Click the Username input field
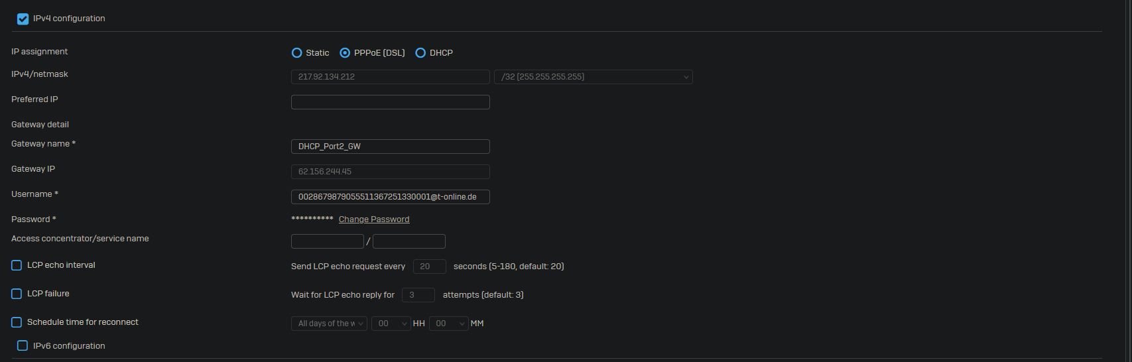The width and height of the screenshot is (1132, 362). coord(390,197)
